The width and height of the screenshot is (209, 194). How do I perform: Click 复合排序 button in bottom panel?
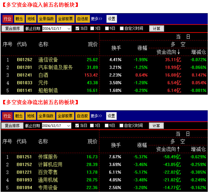tap(12, 126)
